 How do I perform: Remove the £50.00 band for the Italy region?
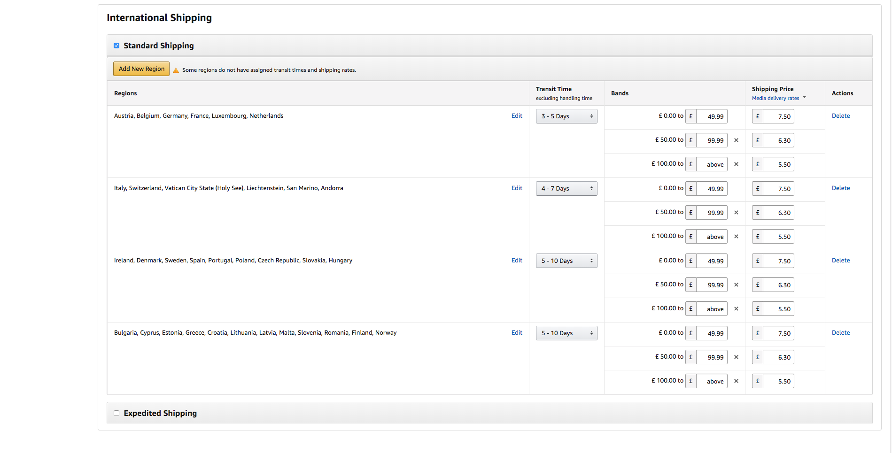click(736, 213)
